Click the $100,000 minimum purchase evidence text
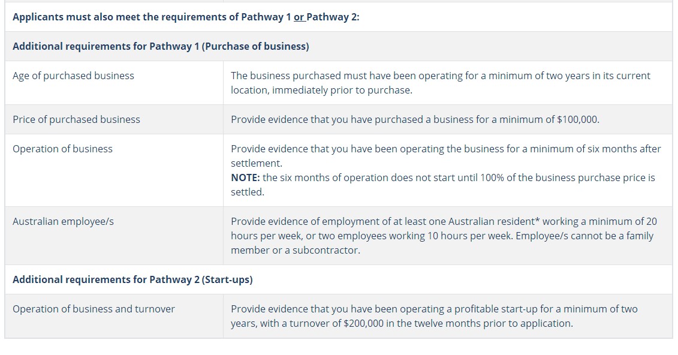Screen dimensions: 678x355 pyautogui.click(x=415, y=119)
